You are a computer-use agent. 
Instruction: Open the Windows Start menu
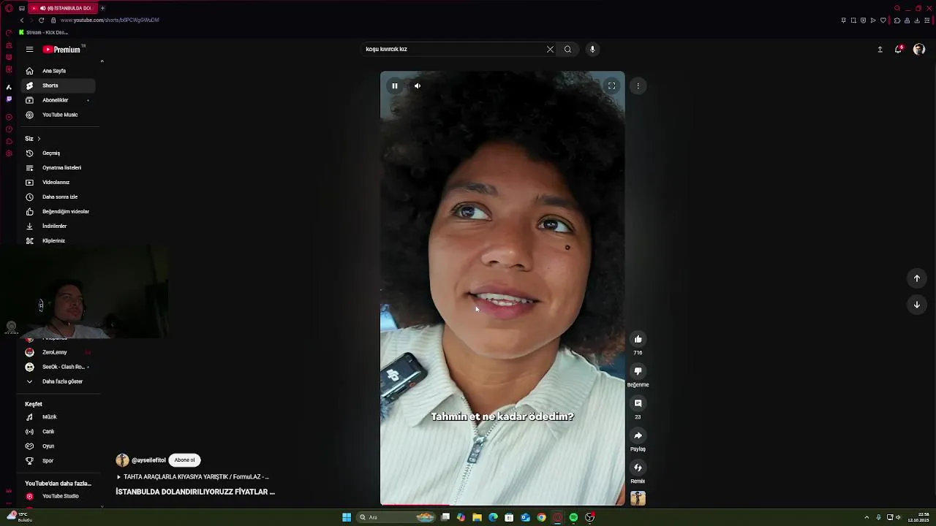click(347, 517)
